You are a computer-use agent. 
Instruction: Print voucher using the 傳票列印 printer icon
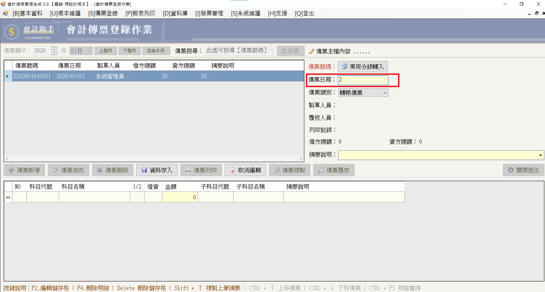pyautogui.click(x=188, y=170)
